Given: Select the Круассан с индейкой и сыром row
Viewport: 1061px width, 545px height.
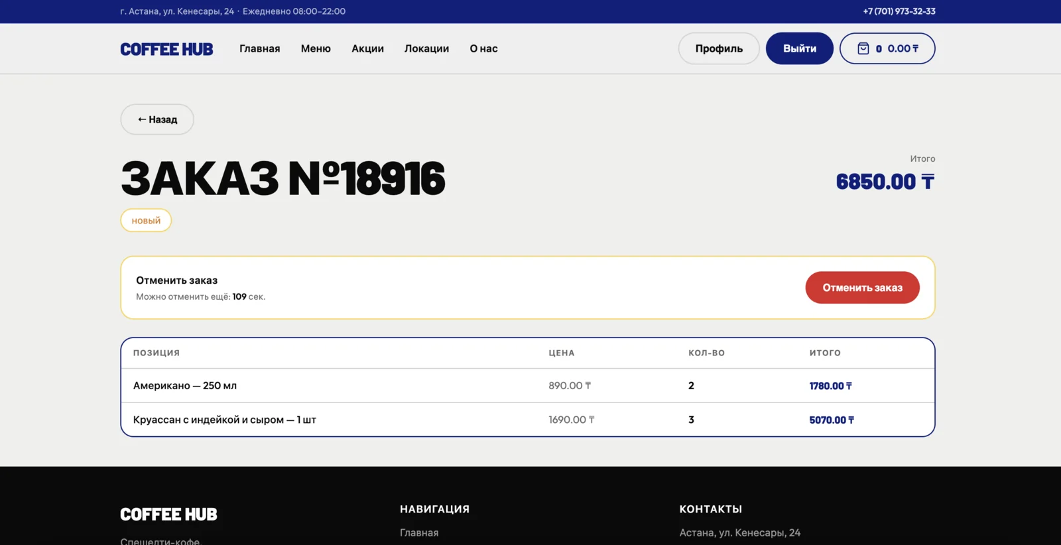Looking at the screenshot, I should click(224, 420).
